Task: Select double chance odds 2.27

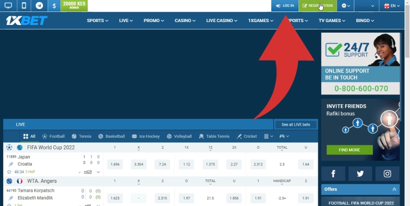Action: [x=234, y=164]
